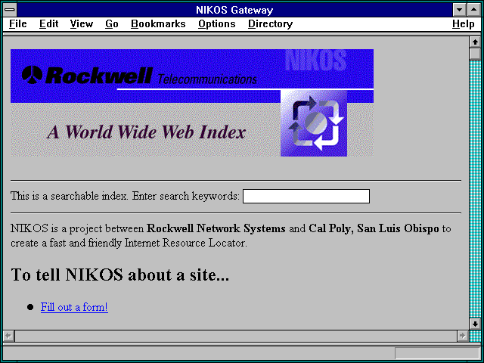
Task: Open the File menu
Action: (18, 23)
